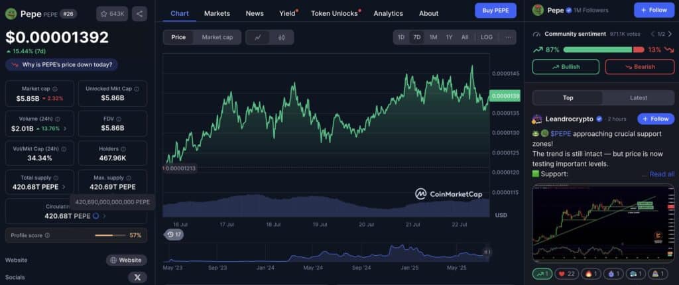
Task: Show Vol/Mkt Cap info icon
Action: 64,149
